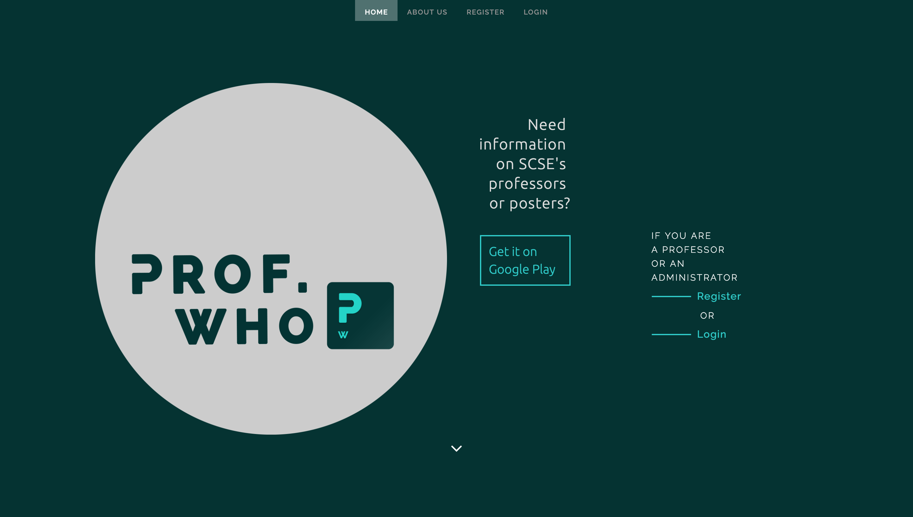Click the scroll-down chevron arrow
This screenshot has height=517, width=913.
456,448
